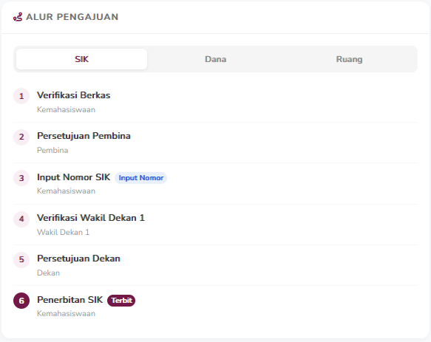Click step number 1 circle
The image size is (431, 342).
point(21,96)
